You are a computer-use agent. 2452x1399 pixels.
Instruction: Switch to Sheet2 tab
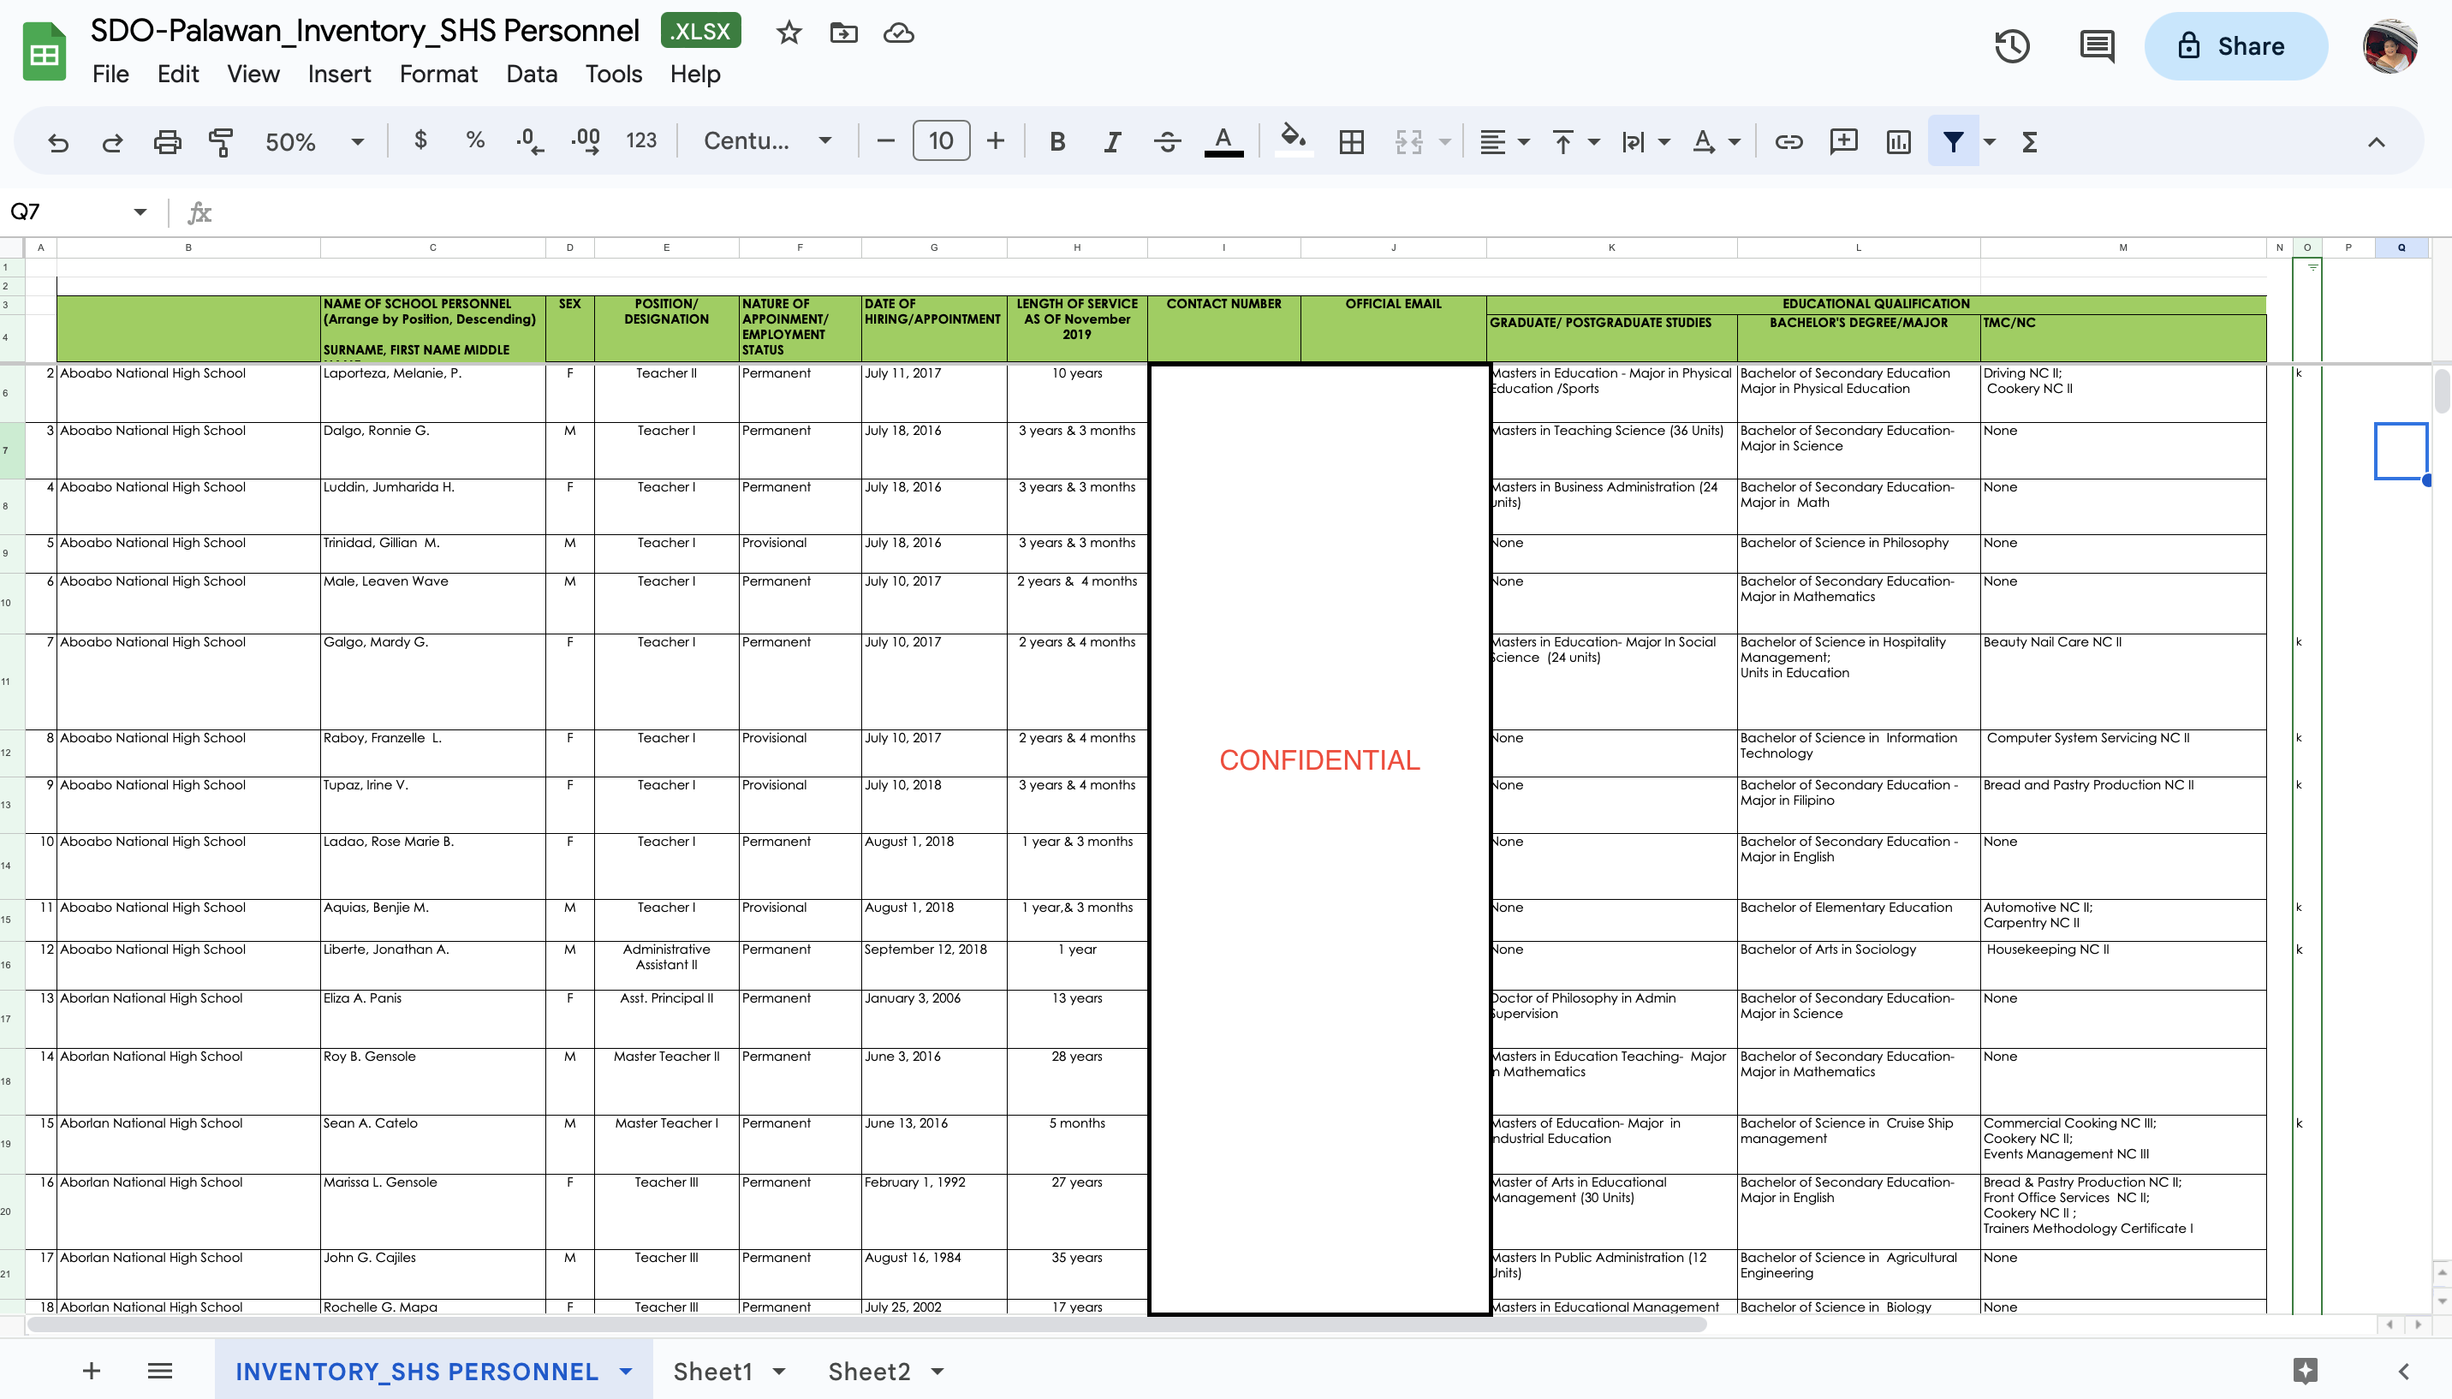tap(869, 1371)
